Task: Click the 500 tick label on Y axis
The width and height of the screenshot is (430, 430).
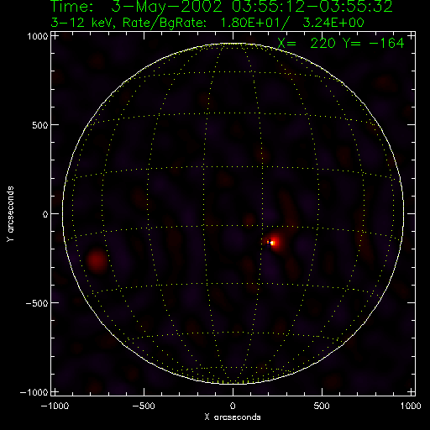Action: pos(40,125)
